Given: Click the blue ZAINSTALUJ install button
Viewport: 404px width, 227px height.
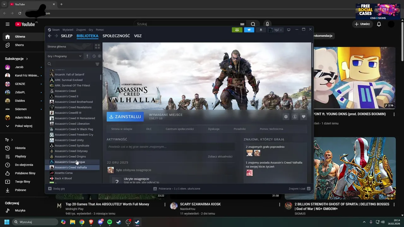Looking at the screenshot, I should click(125, 117).
